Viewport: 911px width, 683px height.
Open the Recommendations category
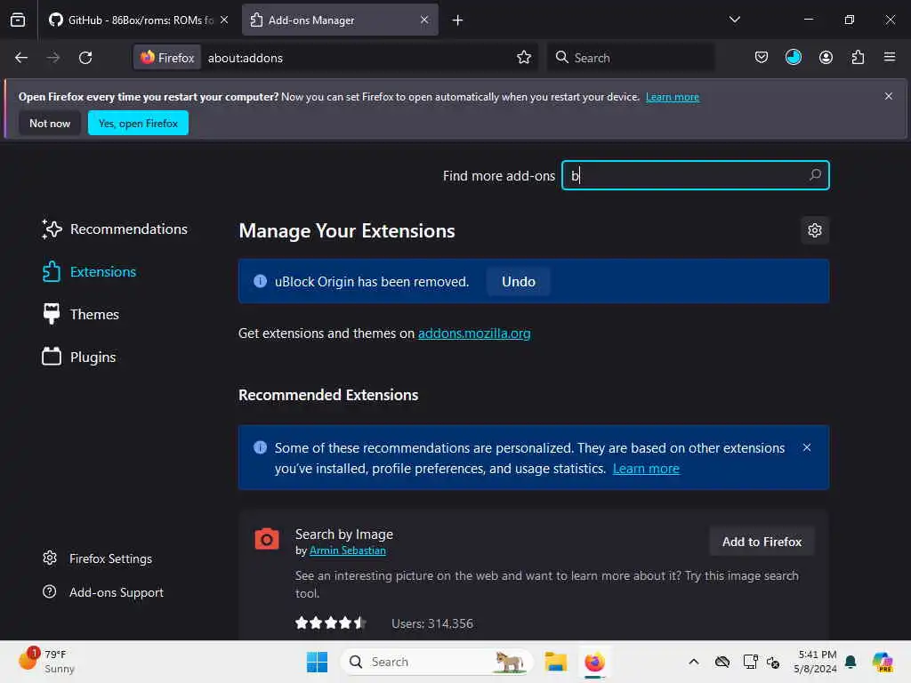coord(115,229)
